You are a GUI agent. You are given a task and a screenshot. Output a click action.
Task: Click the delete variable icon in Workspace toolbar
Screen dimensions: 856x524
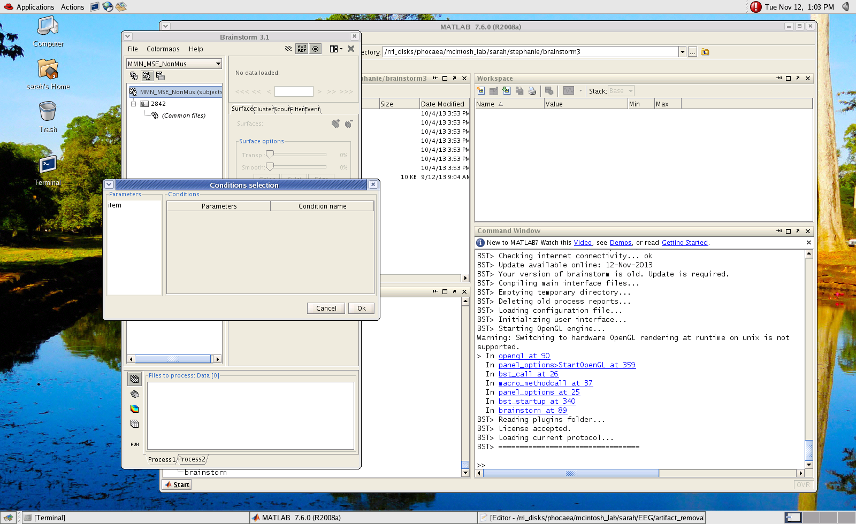[549, 91]
